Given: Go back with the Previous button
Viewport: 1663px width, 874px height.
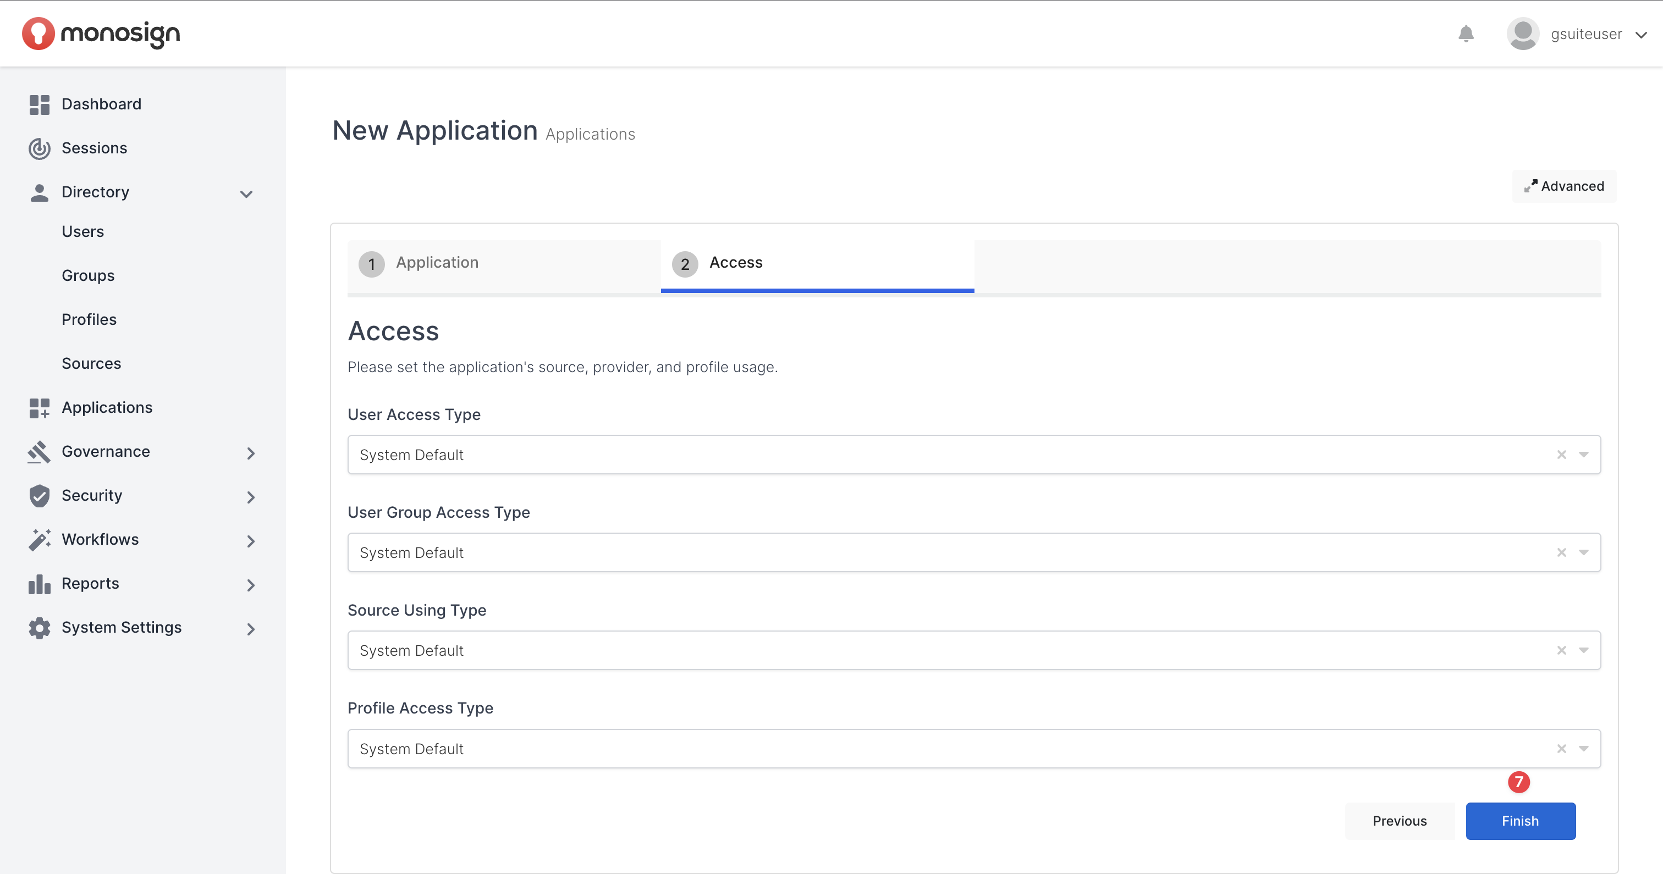Looking at the screenshot, I should pyautogui.click(x=1399, y=821).
